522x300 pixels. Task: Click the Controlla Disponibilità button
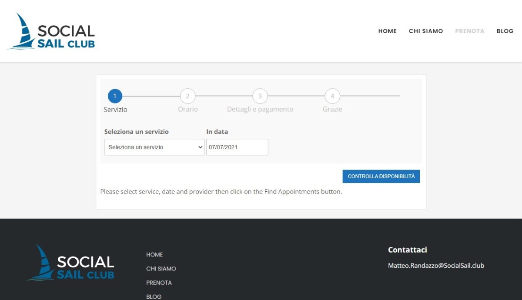[381, 177]
